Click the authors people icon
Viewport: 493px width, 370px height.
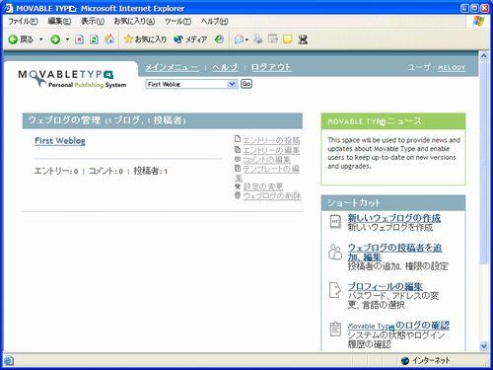335,252
